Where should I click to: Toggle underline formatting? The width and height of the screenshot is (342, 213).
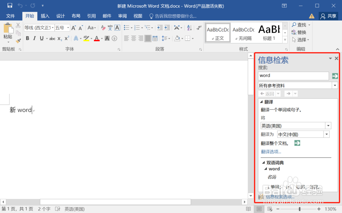point(41,38)
